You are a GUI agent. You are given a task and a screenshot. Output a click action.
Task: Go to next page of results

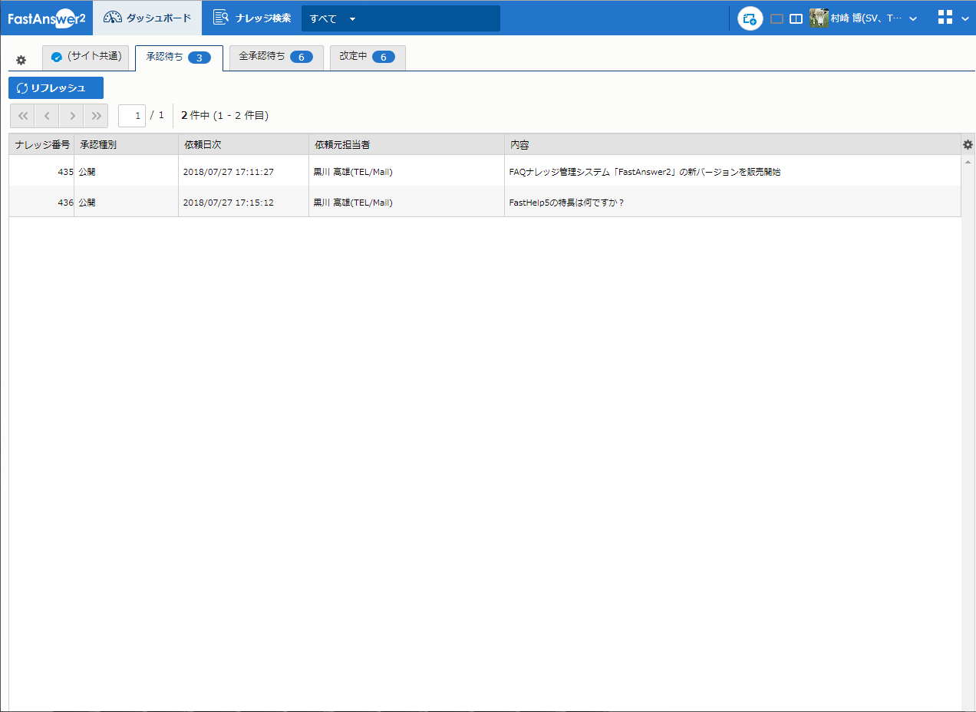pyautogui.click(x=71, y=116)
